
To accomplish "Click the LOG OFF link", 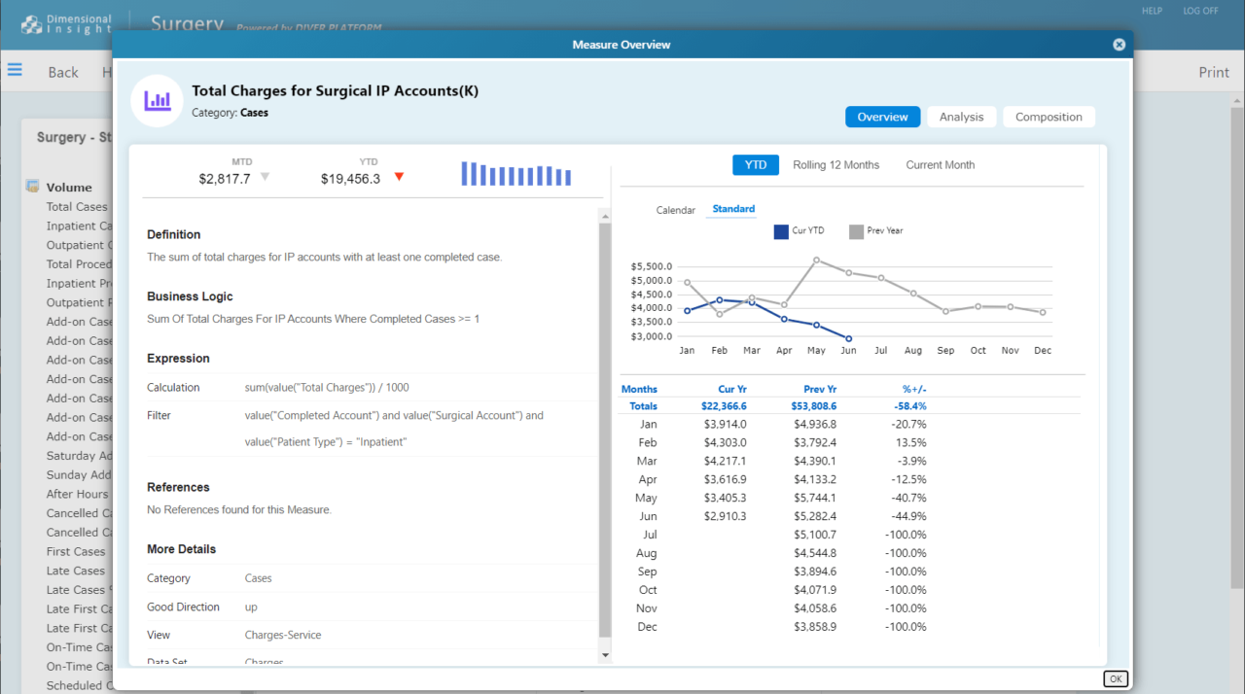I will point(1200,11).
